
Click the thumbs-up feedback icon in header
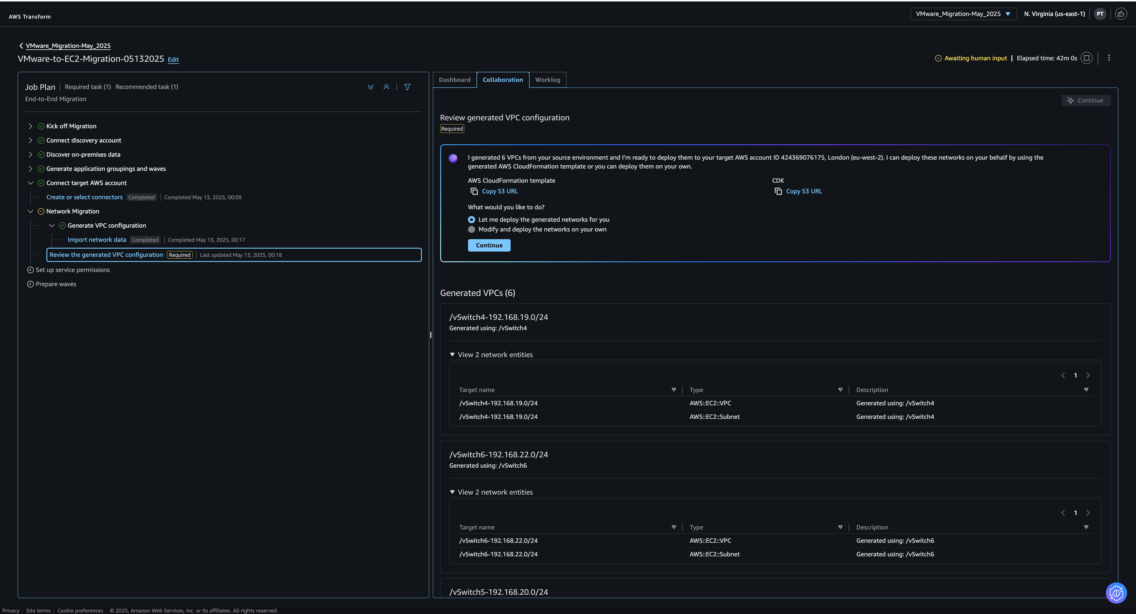click(x=1121, y=14)
